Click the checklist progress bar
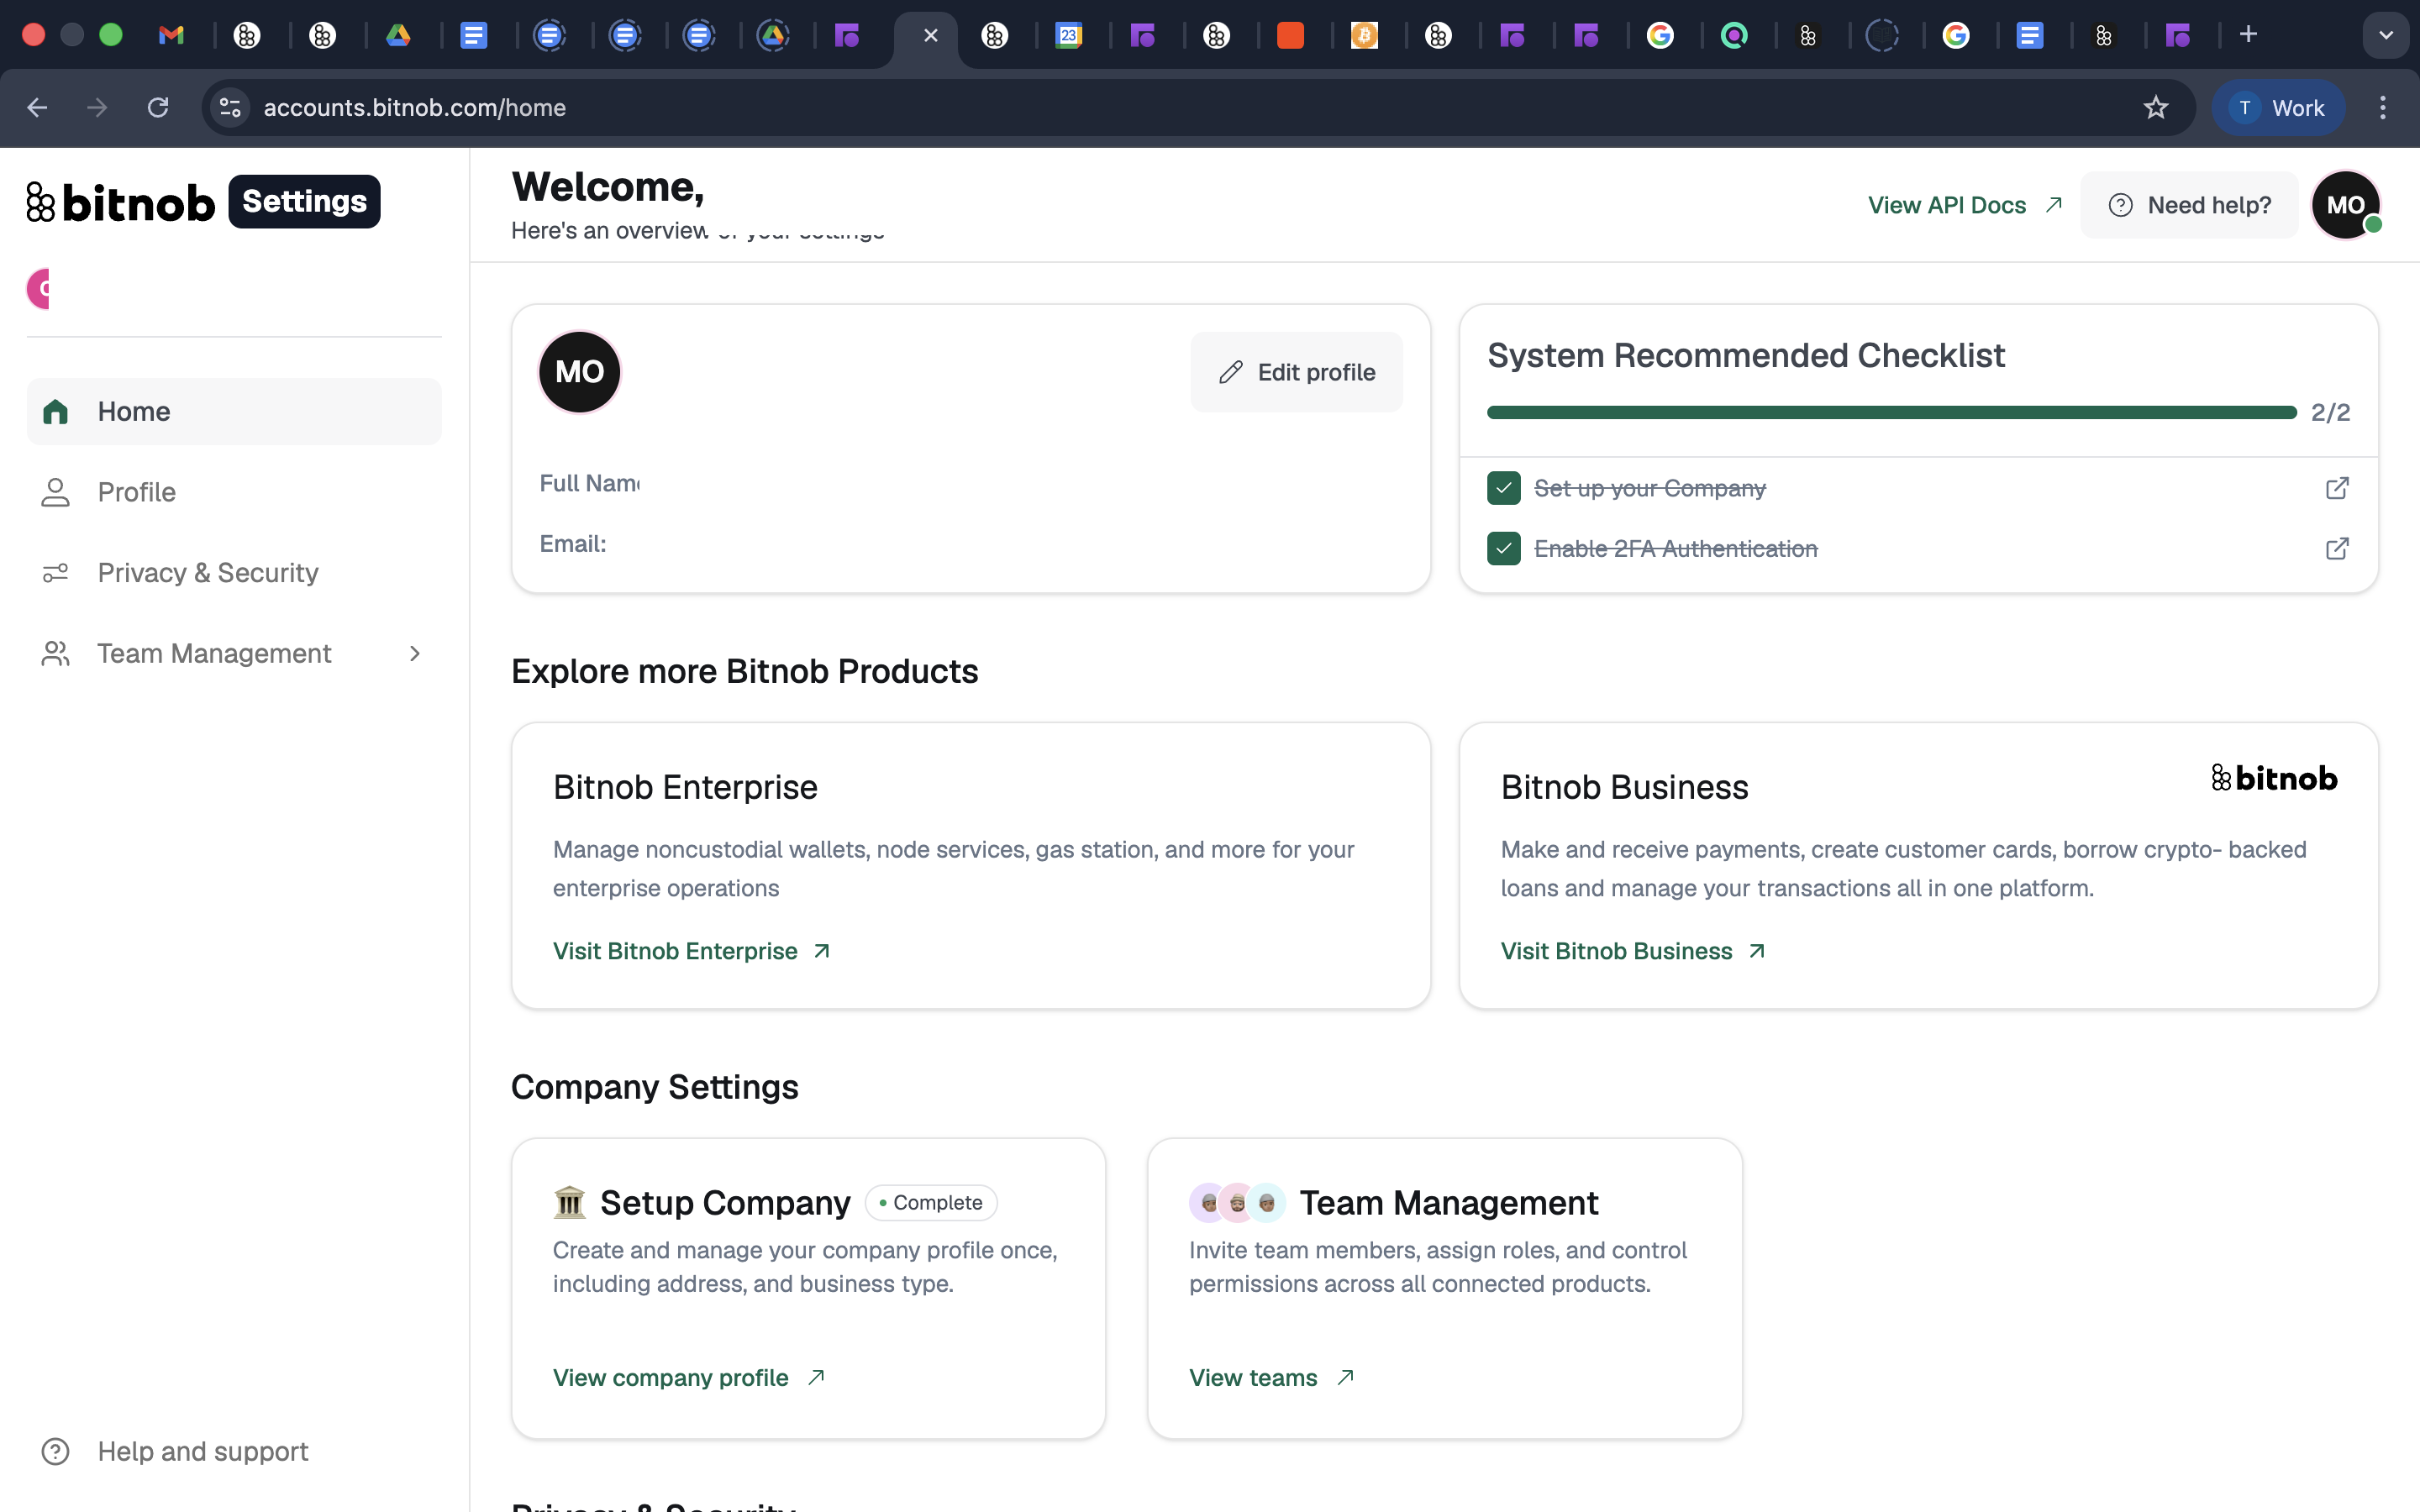 [x=1891, y=412]
